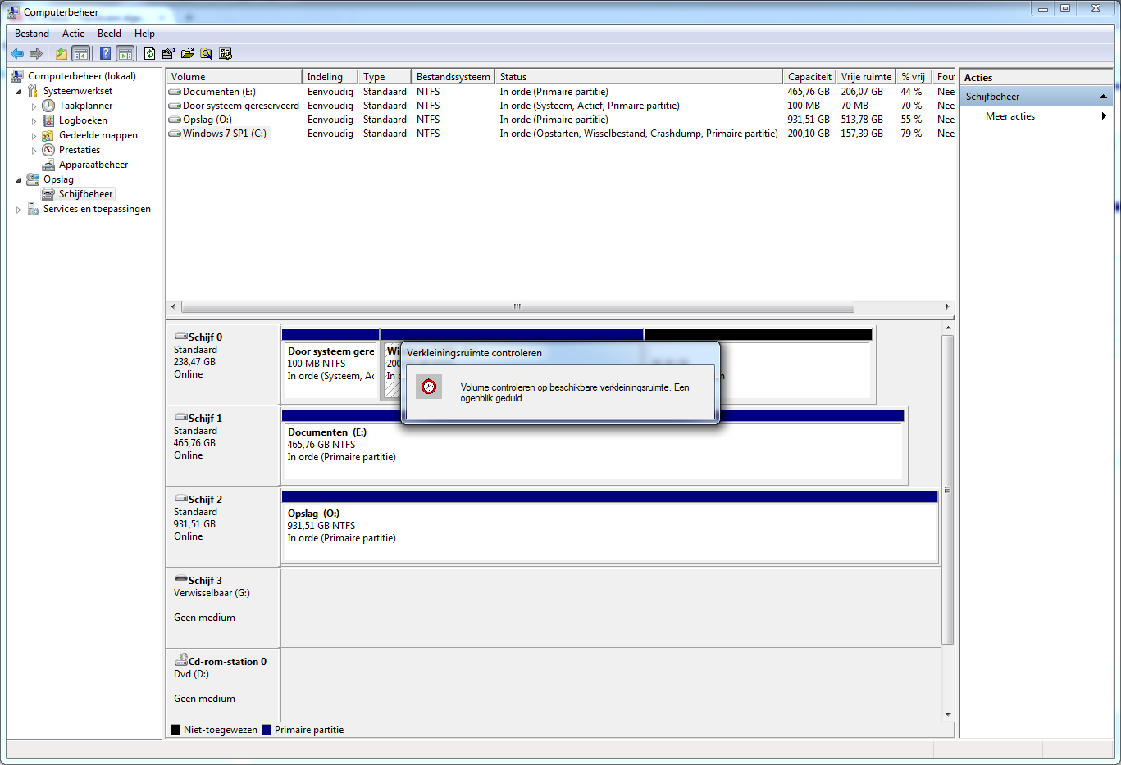Open the Actie menu
Viewport: 1121px width, 765px height.
pos(73,34)
